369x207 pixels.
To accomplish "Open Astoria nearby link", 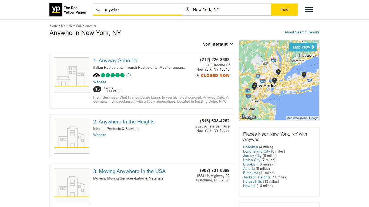I will (x=249, y=169).
